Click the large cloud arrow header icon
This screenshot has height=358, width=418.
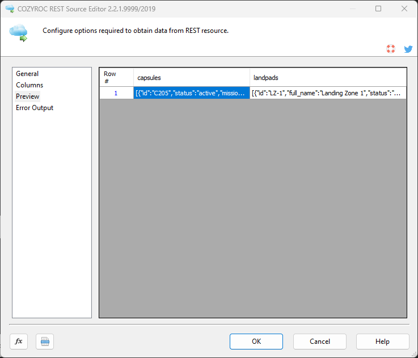click(18, 32)
